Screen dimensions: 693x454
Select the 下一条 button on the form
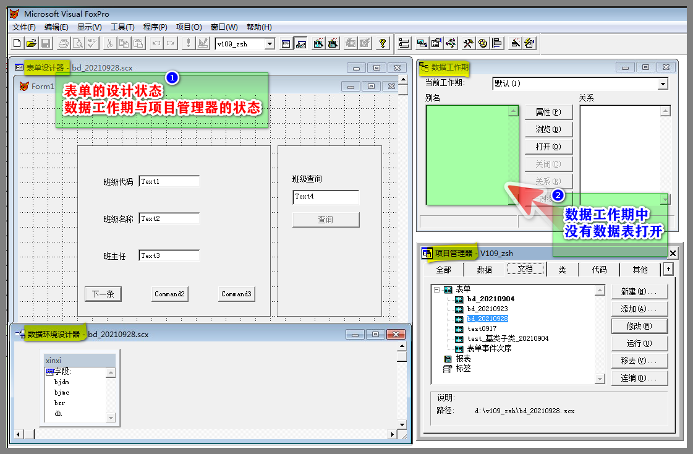[103, 294]
